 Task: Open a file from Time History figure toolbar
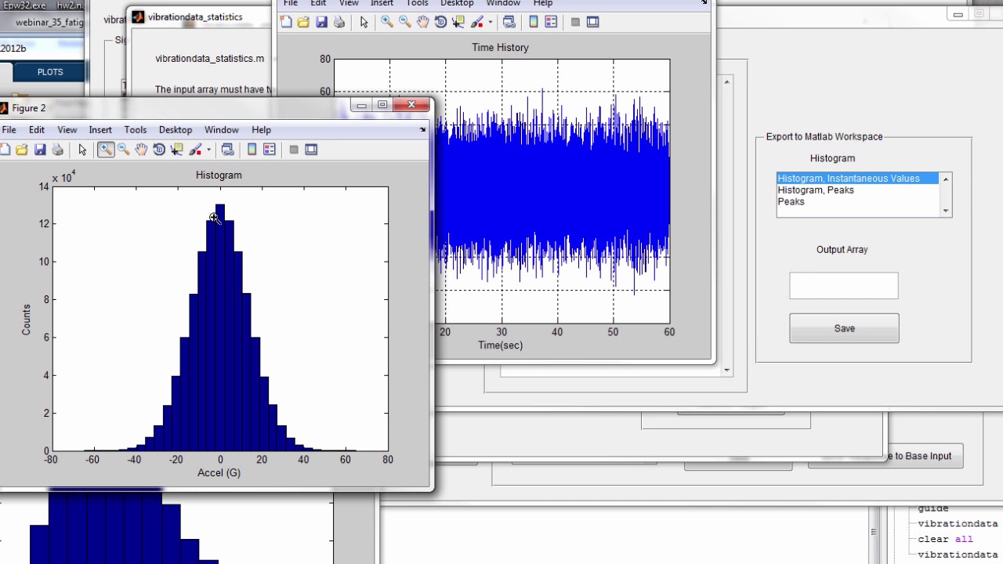(303, 22)
